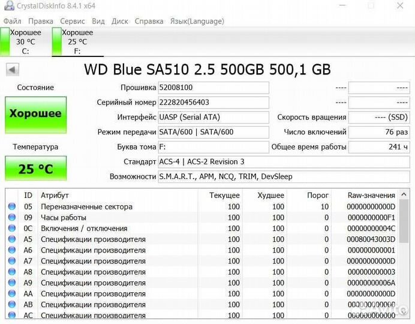Close the CrystalDiskInfo window
Screen dimensions: 415x324
point(400,5)
